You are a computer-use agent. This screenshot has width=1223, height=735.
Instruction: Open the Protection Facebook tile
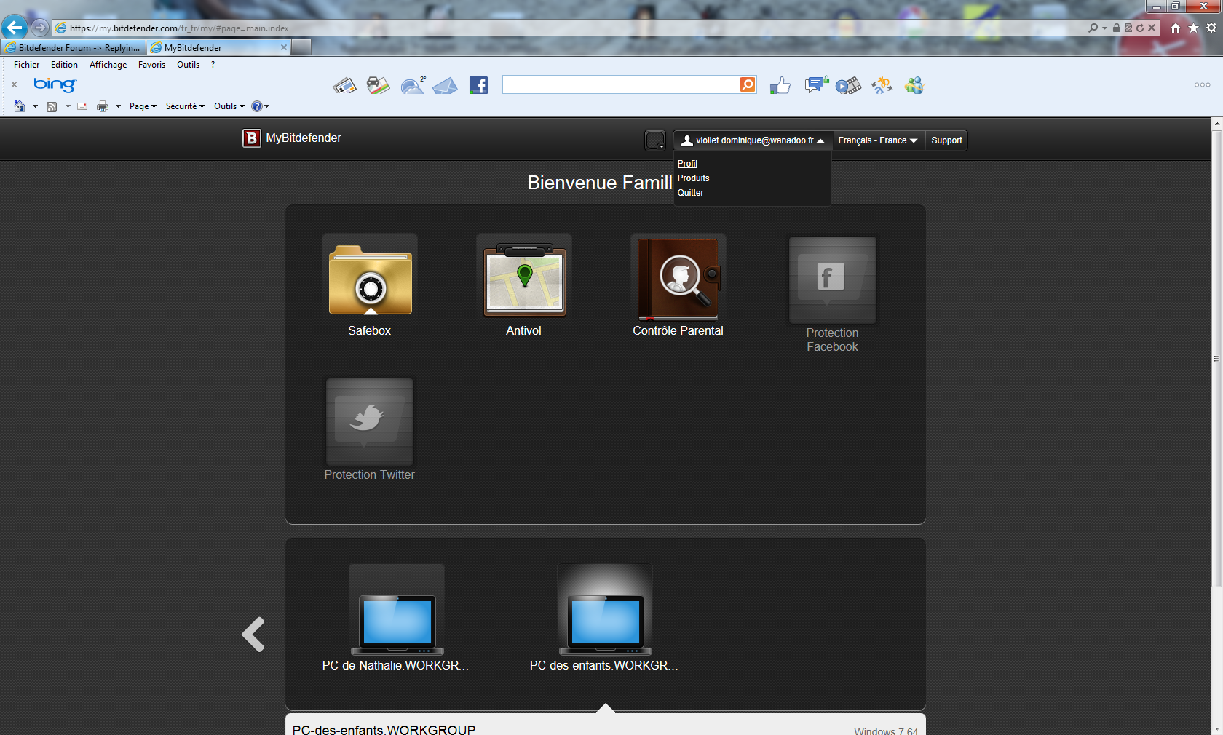pos(833,279)
